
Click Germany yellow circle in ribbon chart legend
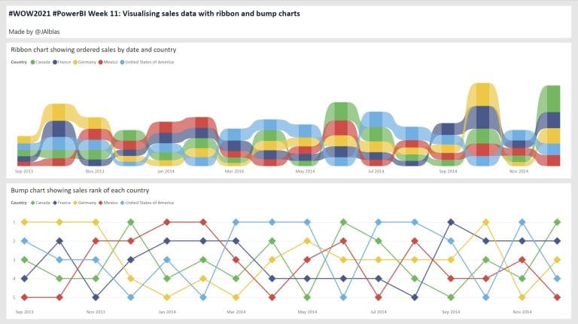point(75,62)
